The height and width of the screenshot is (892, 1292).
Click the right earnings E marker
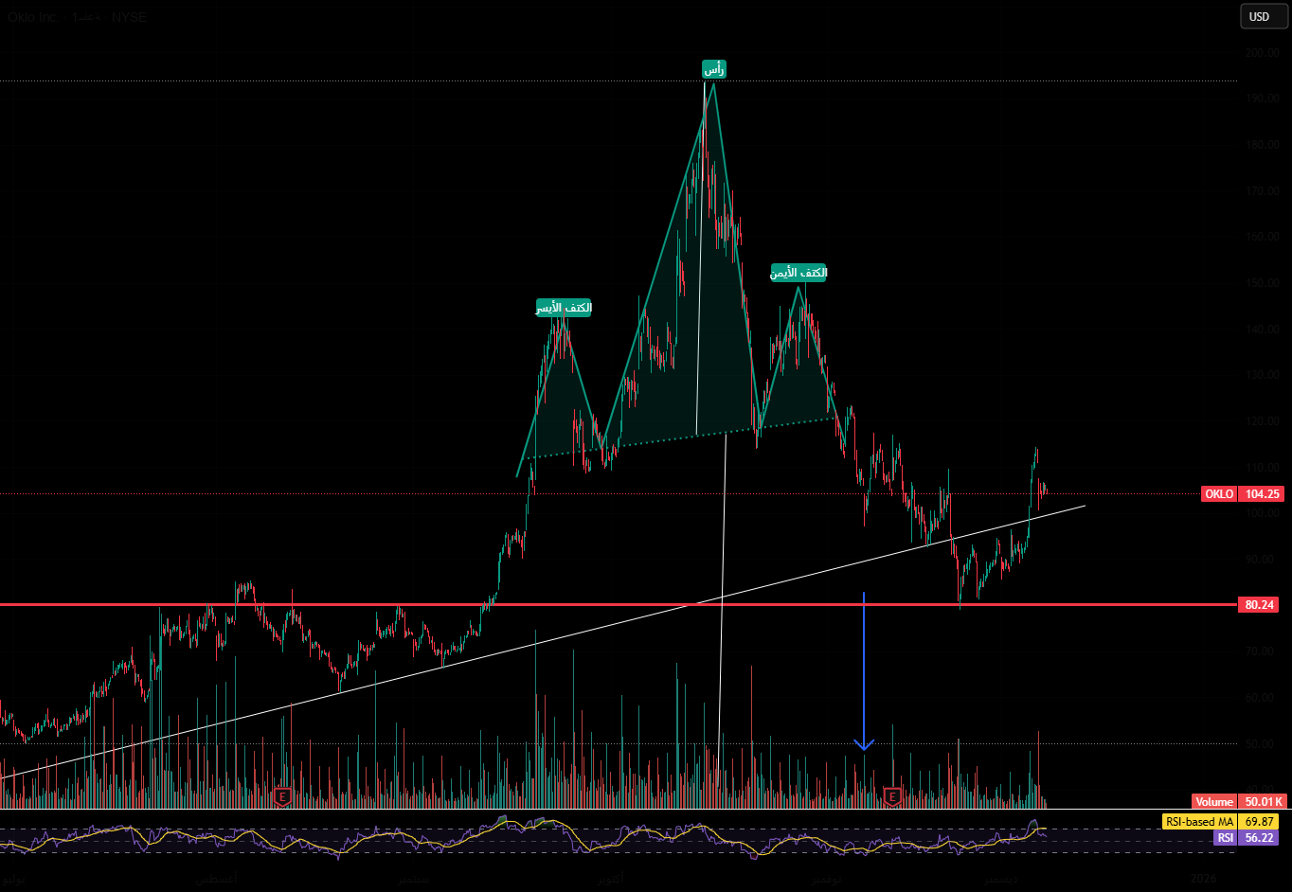tap(891, 796)
